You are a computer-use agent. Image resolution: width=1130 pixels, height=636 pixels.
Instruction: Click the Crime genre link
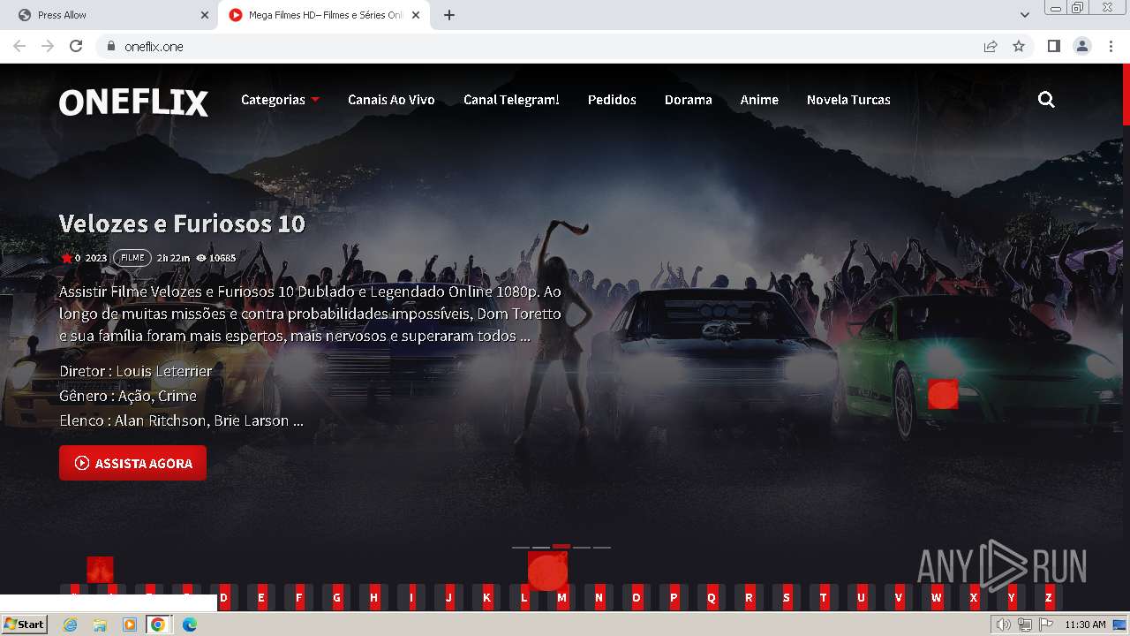pos(177,396)
